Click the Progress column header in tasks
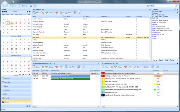180x112 pixels. (158, 70)
